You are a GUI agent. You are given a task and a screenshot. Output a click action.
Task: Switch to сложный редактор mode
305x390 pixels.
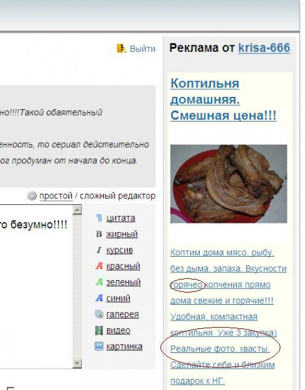[117, 196]
